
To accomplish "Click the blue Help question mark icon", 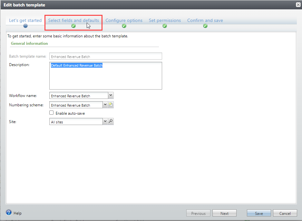I will (x=9, y=213).
